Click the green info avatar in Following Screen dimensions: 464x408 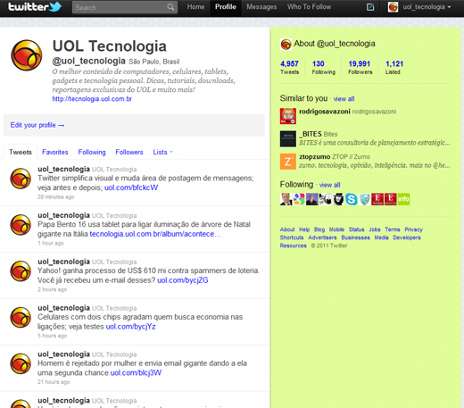tap(403, 199)
